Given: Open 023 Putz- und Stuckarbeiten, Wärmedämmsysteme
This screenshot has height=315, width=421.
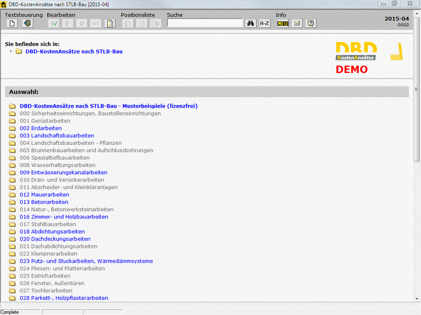Looking at the screenshot, I should pyautogui.click(x=86, y=261).
